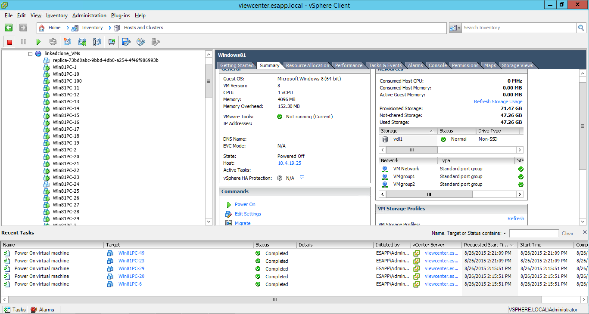Click the Storage table horizontal scrollbar thumb
The height and width of the screenshot is (314, 589).
coord(411,150)
